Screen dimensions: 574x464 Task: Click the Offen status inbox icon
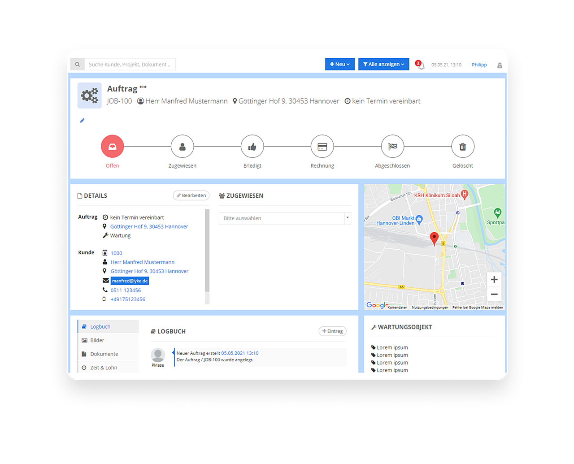coord(112,147)
